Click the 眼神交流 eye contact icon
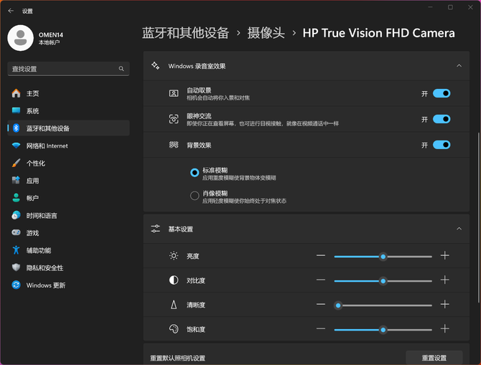The height and width of the screenshot is (365, 481). click(174, 119)
